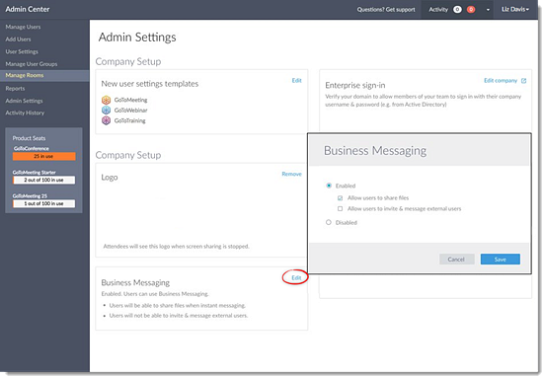Select the Enabled radio button
The height and width of the screenshot is (377, 543).
coord(329,186)
